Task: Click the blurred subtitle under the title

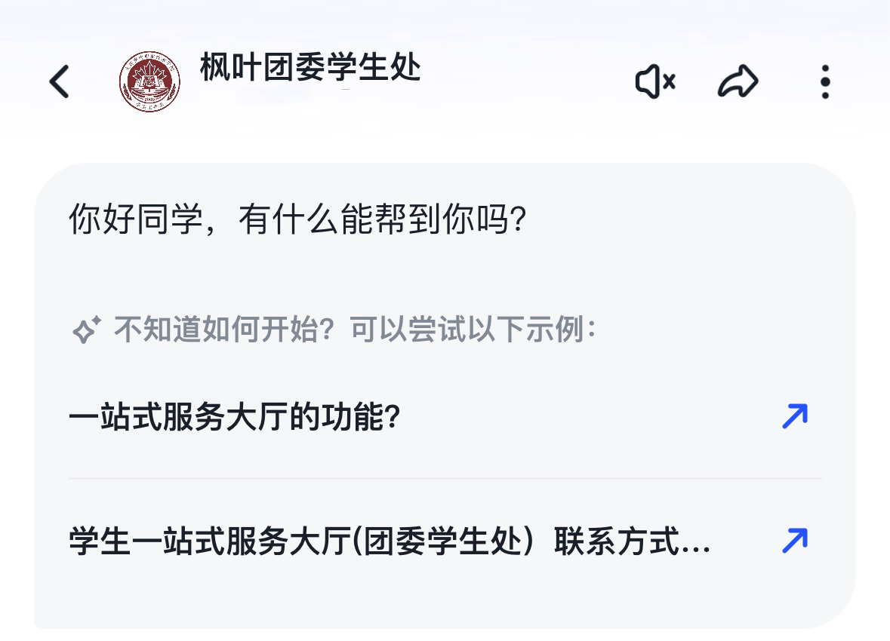Action: coord(272,94)
